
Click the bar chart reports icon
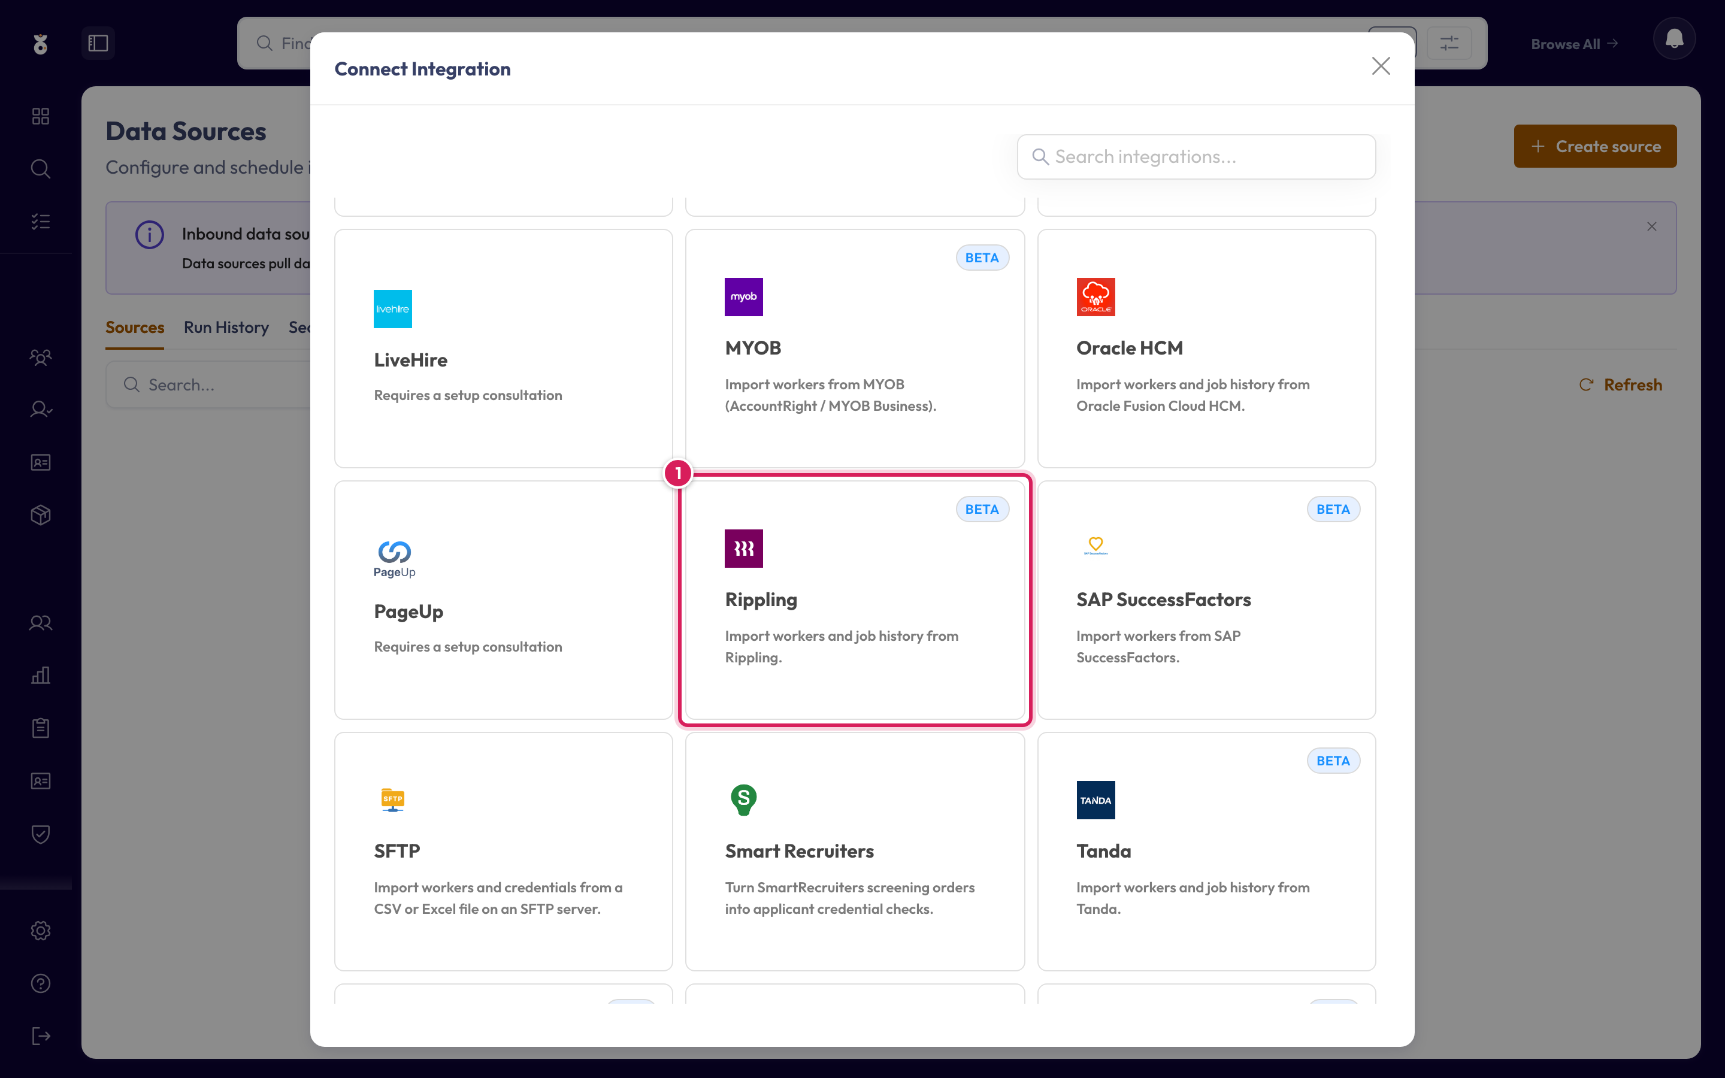coord(41,675)
